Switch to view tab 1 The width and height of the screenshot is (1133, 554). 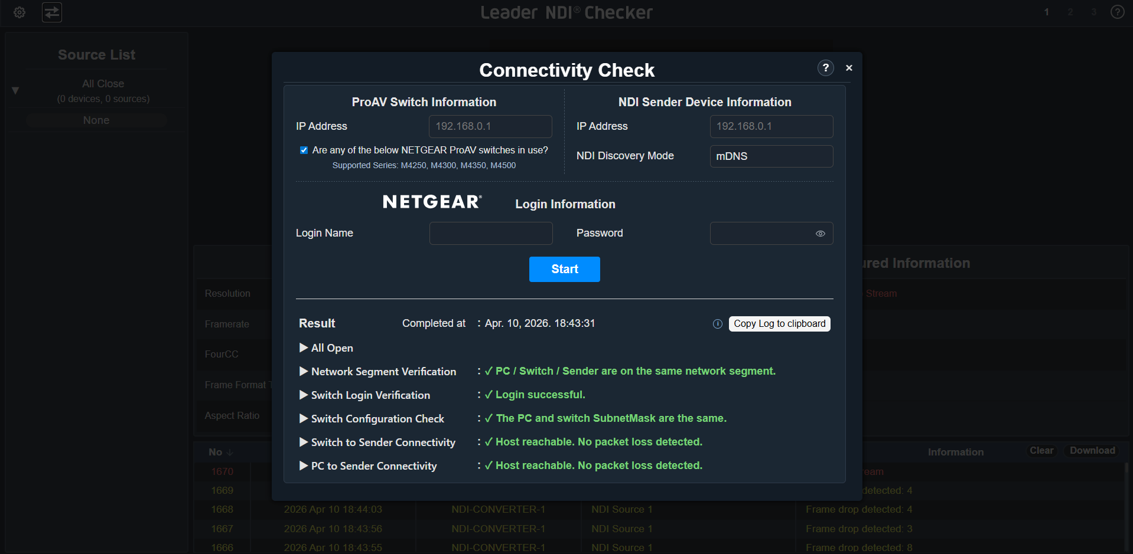[x=1046, y=12]
